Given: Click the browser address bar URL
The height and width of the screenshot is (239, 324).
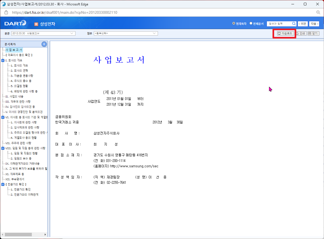Looking at the screenshot, I should pos(65,12).
